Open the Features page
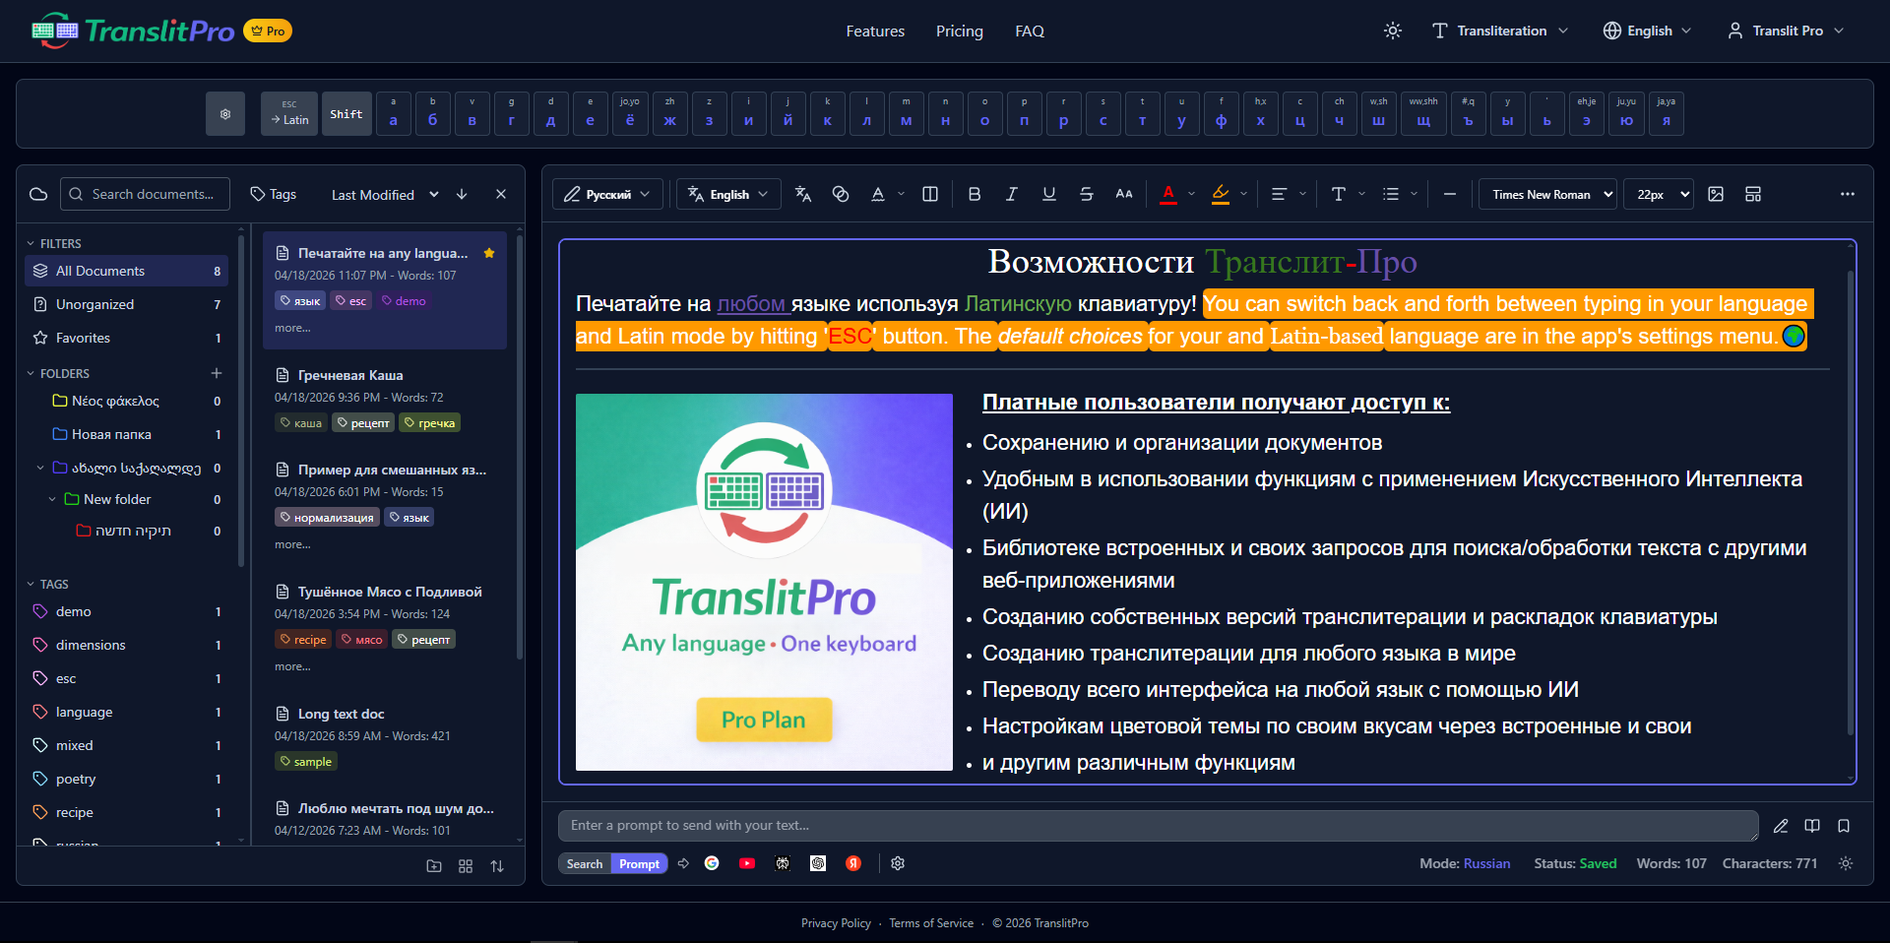 click(875, 31)
